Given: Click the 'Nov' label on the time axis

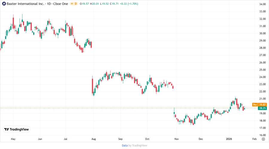Looking at the screenshot, I should coord(177,139).
